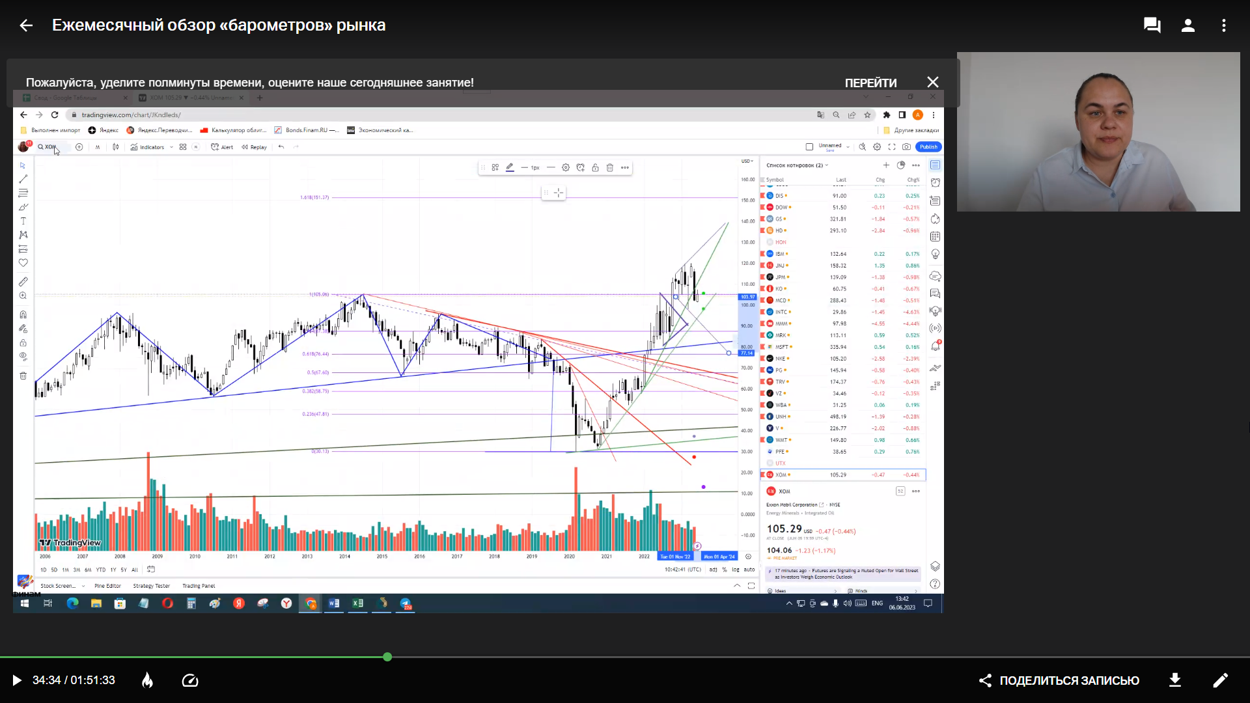Toggle the layout selection square checkbox
The image size is (1250, 703).
810,147
